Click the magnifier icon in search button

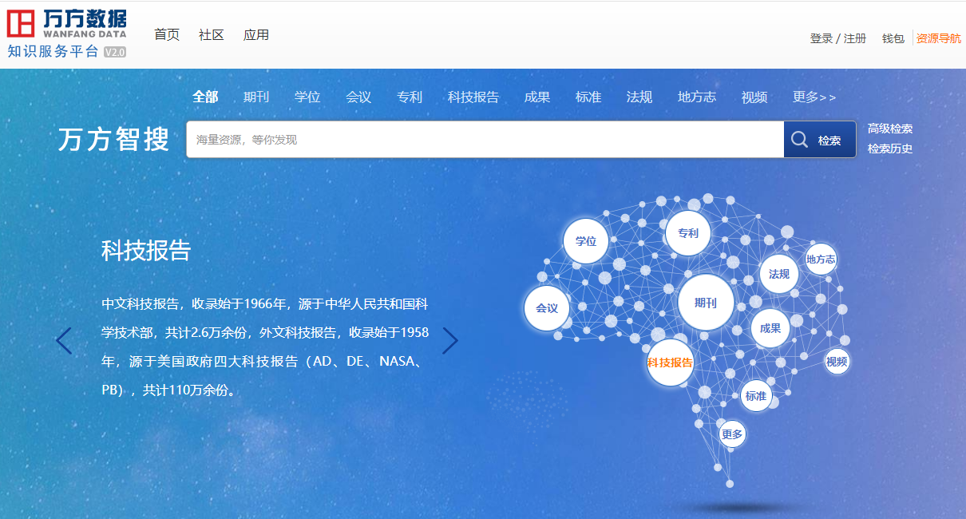click(799, 140)
